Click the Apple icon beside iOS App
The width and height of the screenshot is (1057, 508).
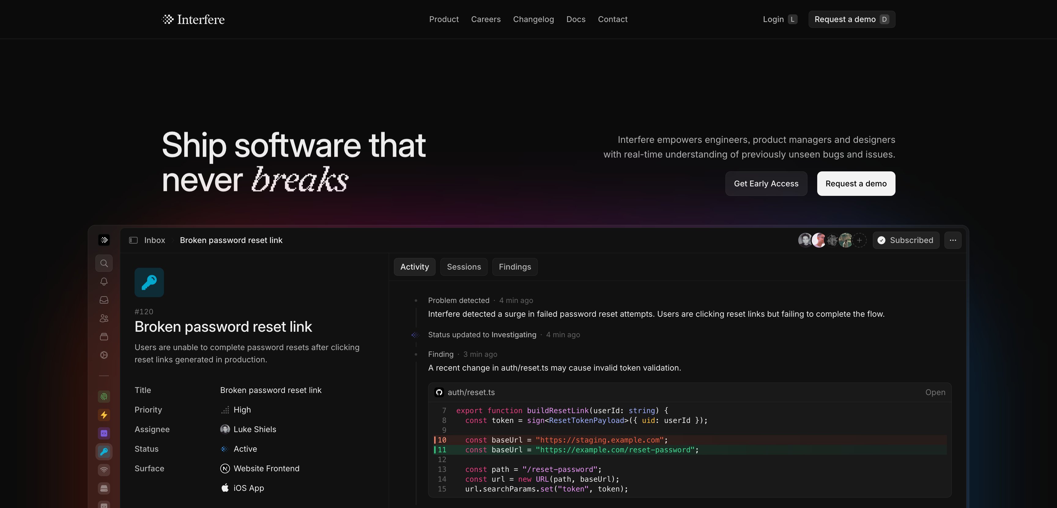[x=225, y=488]
